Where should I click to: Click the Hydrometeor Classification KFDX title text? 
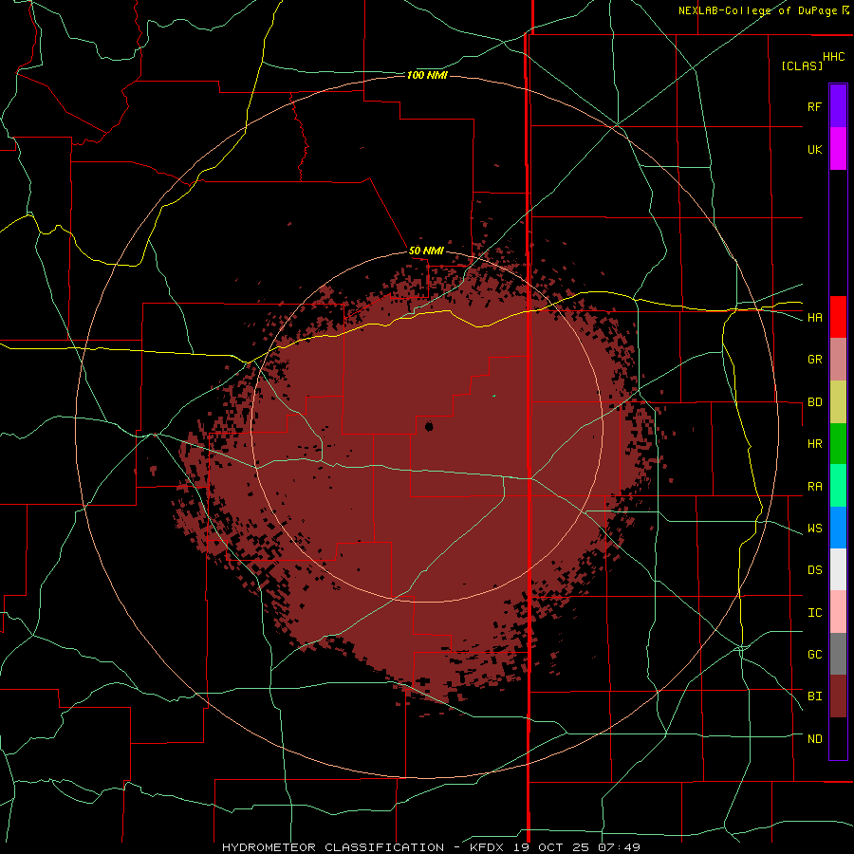[431, 847]
